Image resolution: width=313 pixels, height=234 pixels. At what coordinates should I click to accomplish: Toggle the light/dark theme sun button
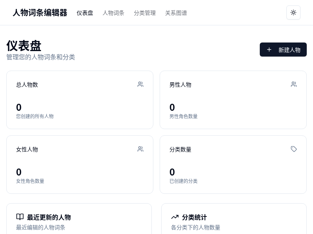point(293,12)
